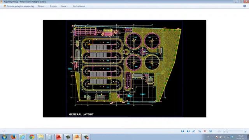Click E-posta in the toolbar
Viewport: 249px width, 140px height.
tap(53, 6)
